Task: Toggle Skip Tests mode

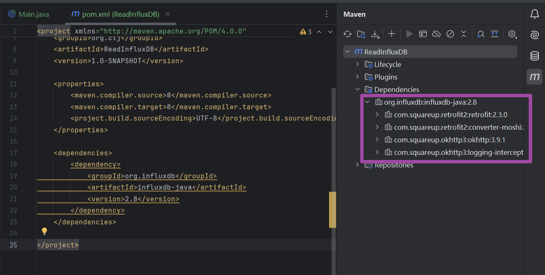Action: [450, 34]
